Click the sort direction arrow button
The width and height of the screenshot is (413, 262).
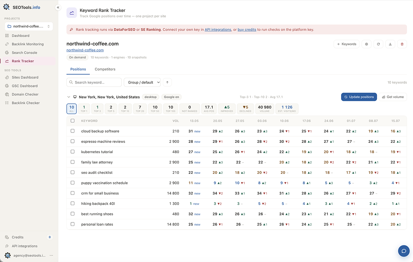pyautogui.click(x=168, y=82)
